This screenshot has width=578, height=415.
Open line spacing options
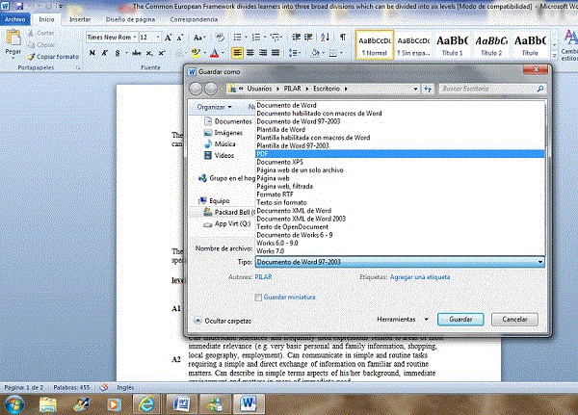[294, 54]
